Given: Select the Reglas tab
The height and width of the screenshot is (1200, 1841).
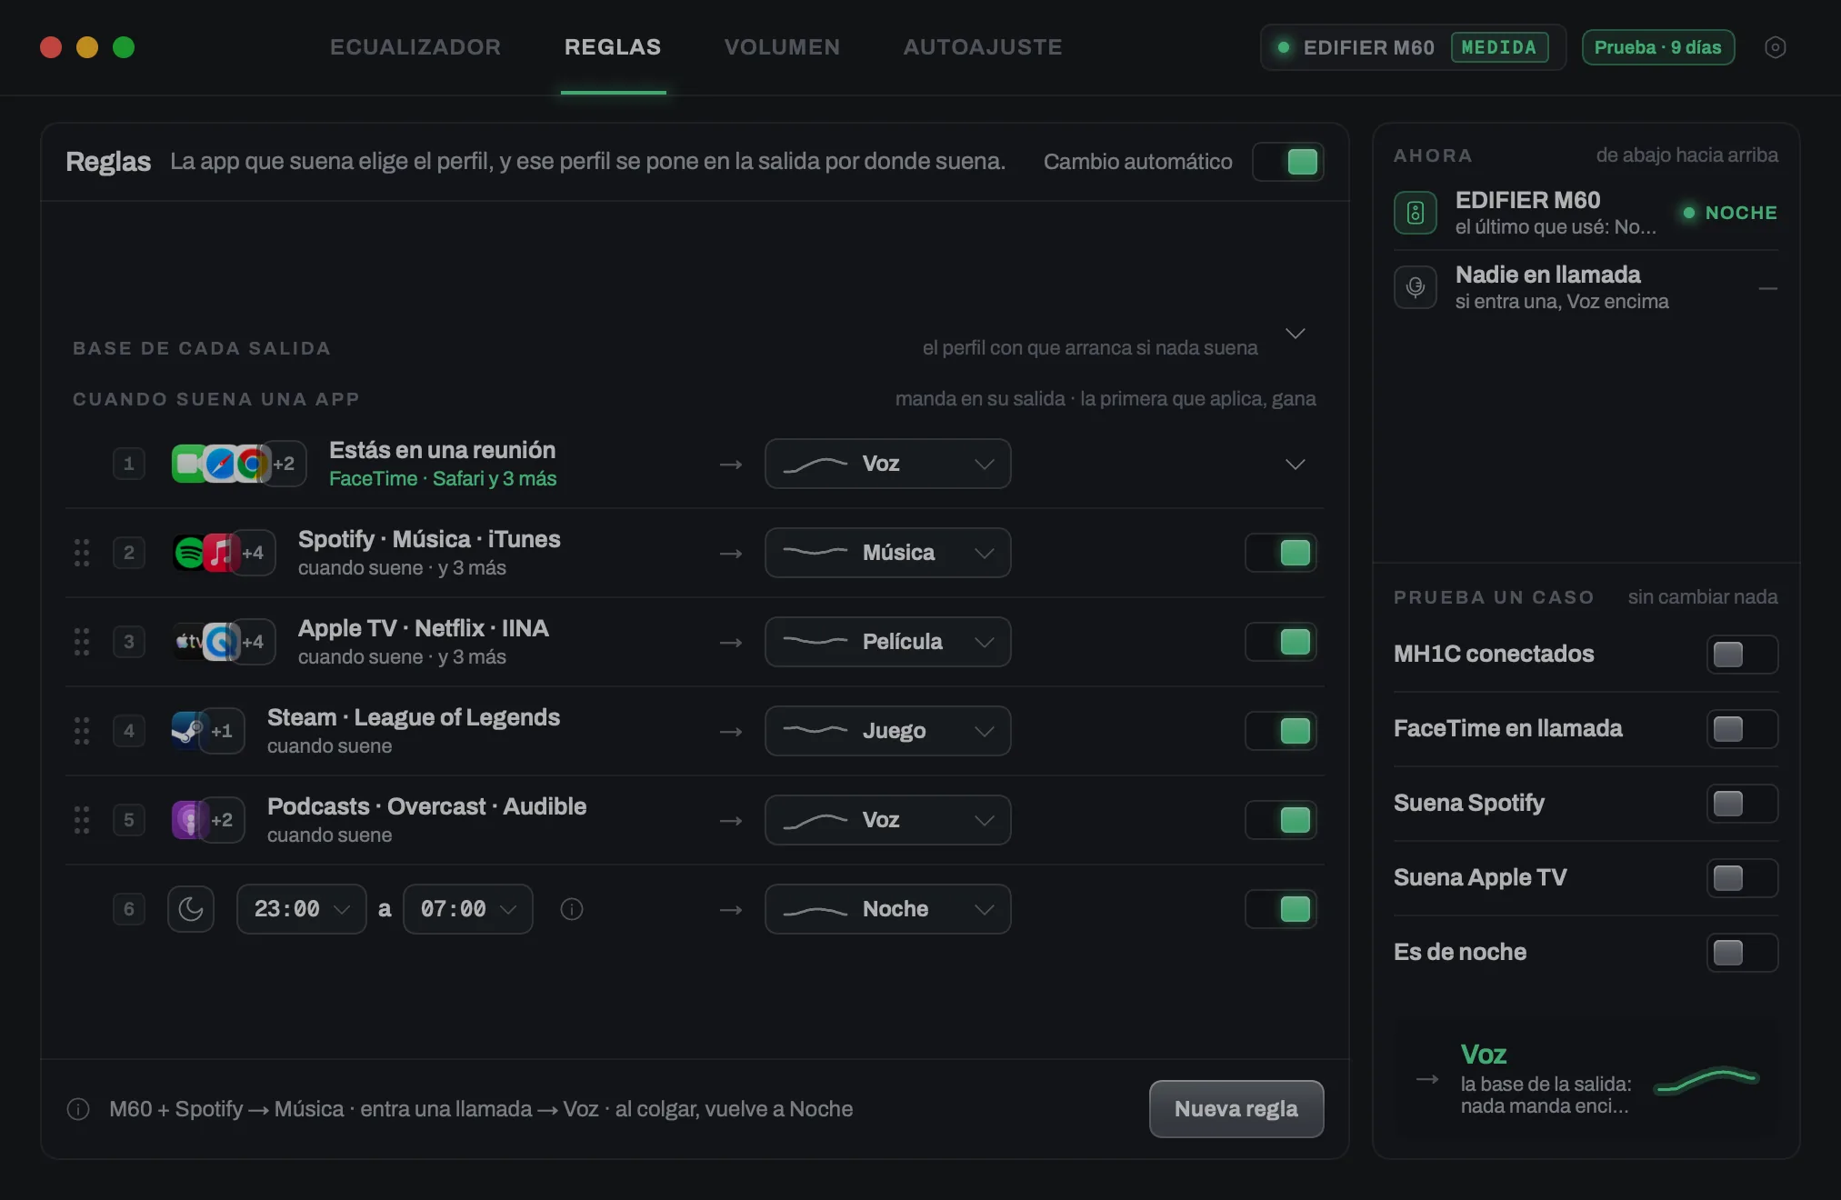Looking at the screenshot, I should 613,47.
